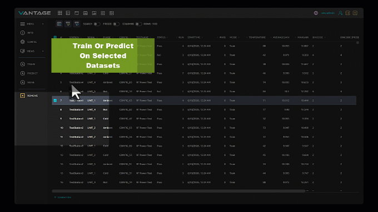
Task: Click the last top bar icon before empty space
Action: (x=112, y=13)
